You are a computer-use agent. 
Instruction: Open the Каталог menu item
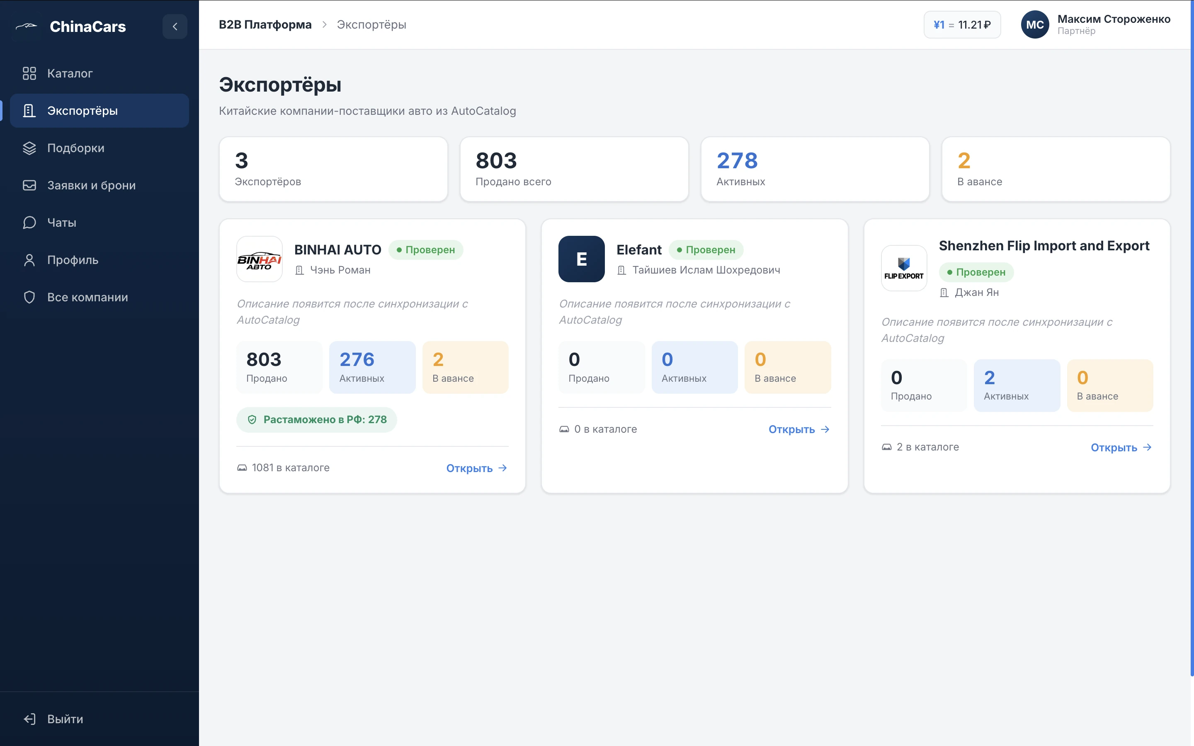pyautogui.click(x=99, y=73)
